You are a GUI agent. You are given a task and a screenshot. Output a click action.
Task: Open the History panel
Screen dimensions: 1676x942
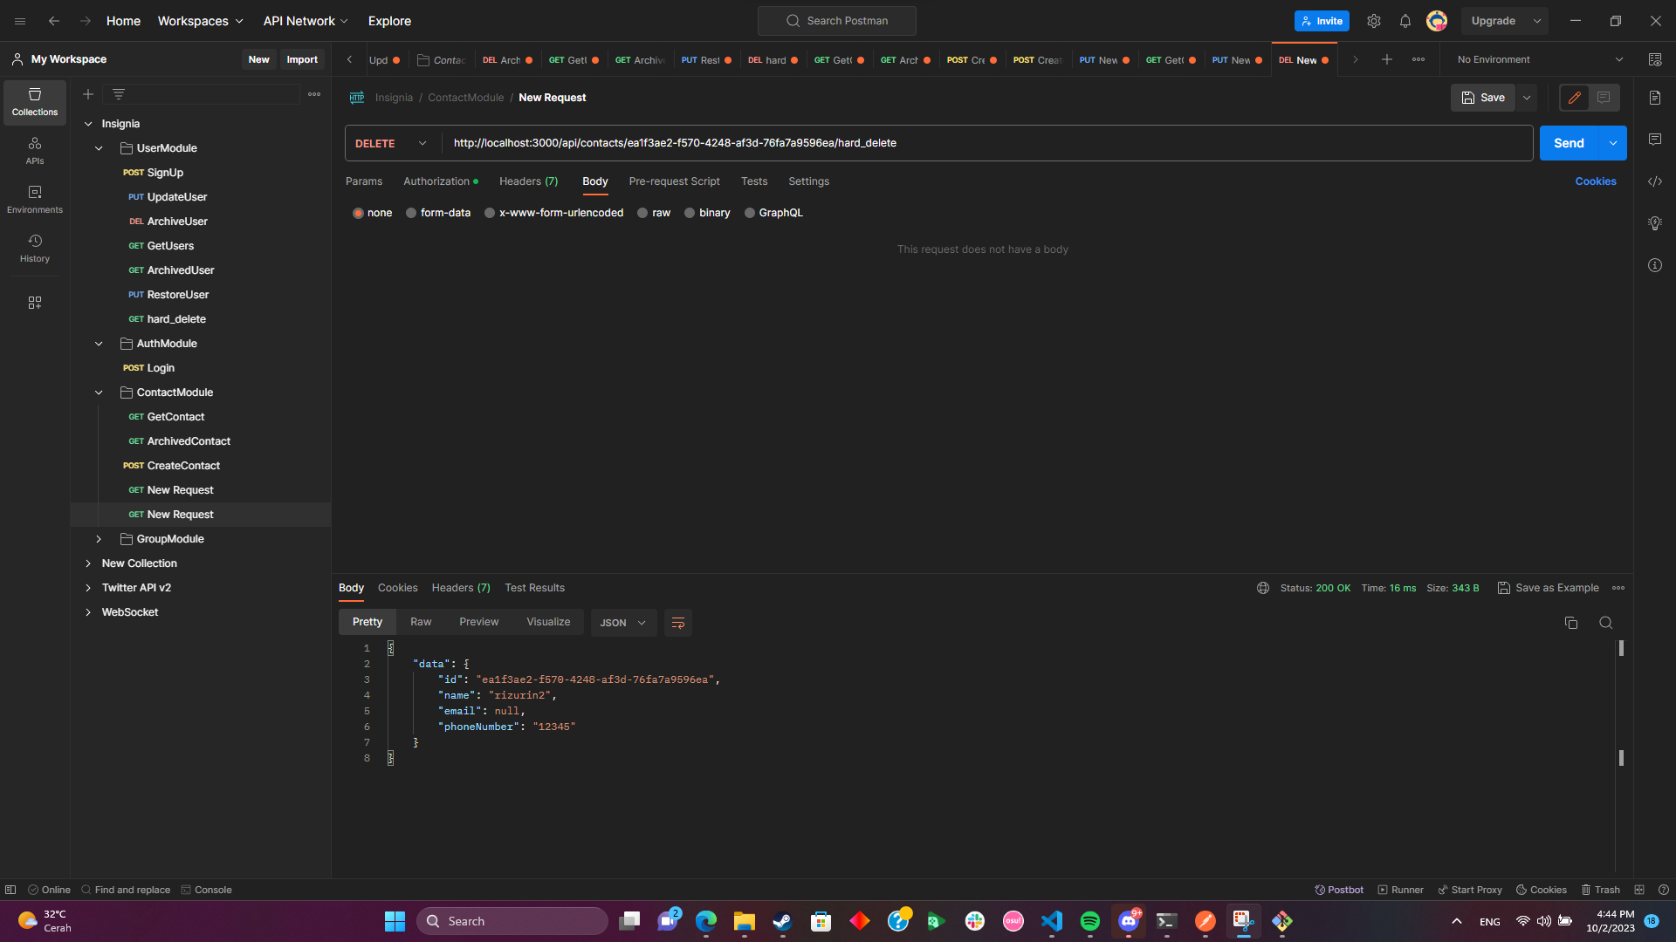point(34,248)
